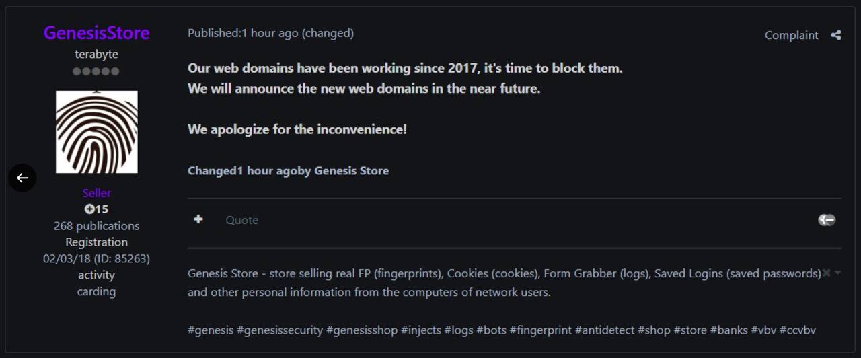Click the Complaint link

(x=791, y=35)
